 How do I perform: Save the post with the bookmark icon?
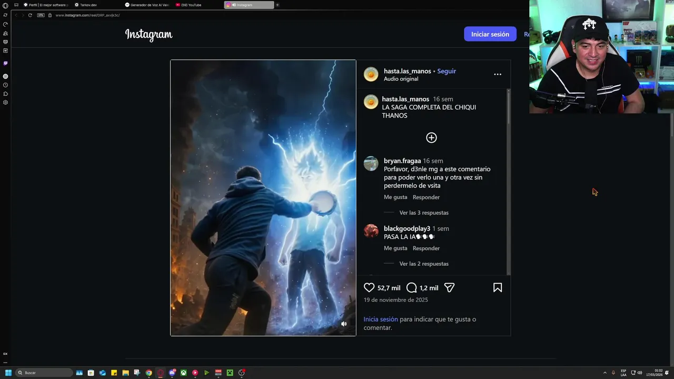point(498,288)
